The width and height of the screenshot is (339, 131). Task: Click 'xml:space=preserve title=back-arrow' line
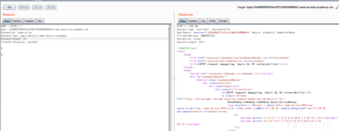202,112
